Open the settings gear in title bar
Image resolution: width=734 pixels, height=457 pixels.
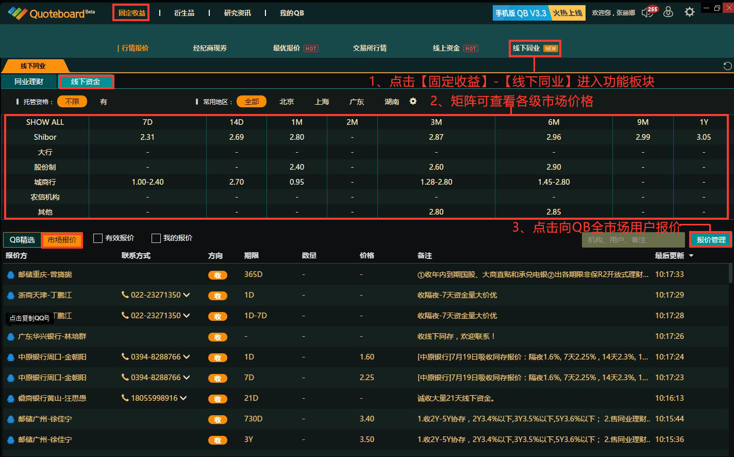(x=690, y=12)
